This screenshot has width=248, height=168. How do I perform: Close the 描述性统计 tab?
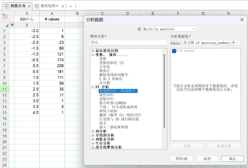(63, 6)
